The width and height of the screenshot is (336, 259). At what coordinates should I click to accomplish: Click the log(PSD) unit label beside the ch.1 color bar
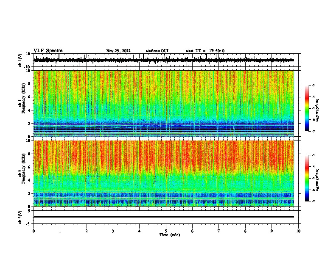click(317, 110)
